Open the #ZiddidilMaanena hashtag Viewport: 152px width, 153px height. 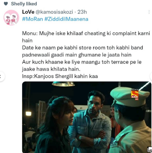tap(66, 19)
